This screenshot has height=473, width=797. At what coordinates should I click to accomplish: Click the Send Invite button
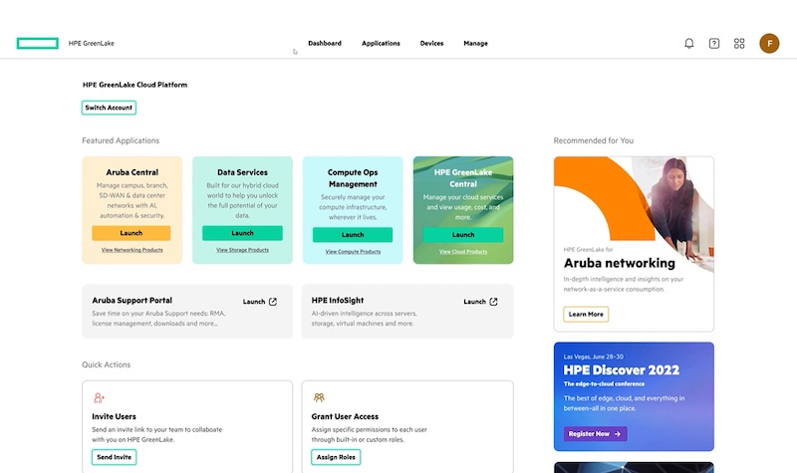coord(114,457)
